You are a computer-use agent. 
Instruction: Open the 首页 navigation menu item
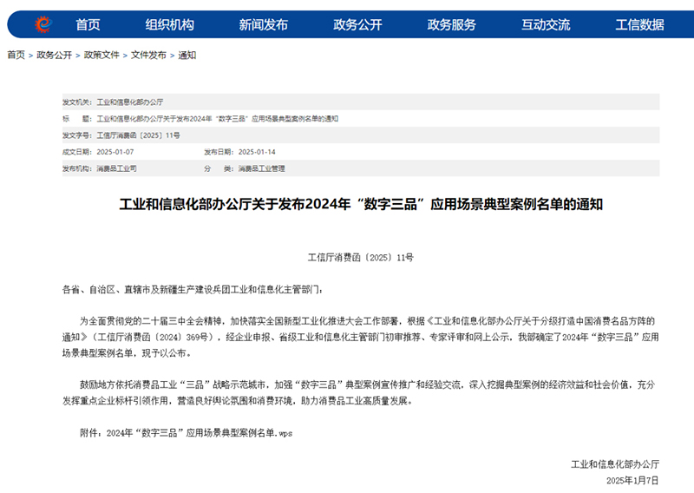coord(88,25)
